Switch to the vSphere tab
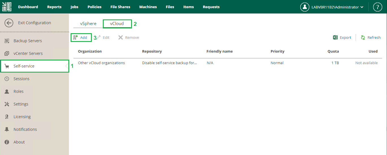 point(88,24)
